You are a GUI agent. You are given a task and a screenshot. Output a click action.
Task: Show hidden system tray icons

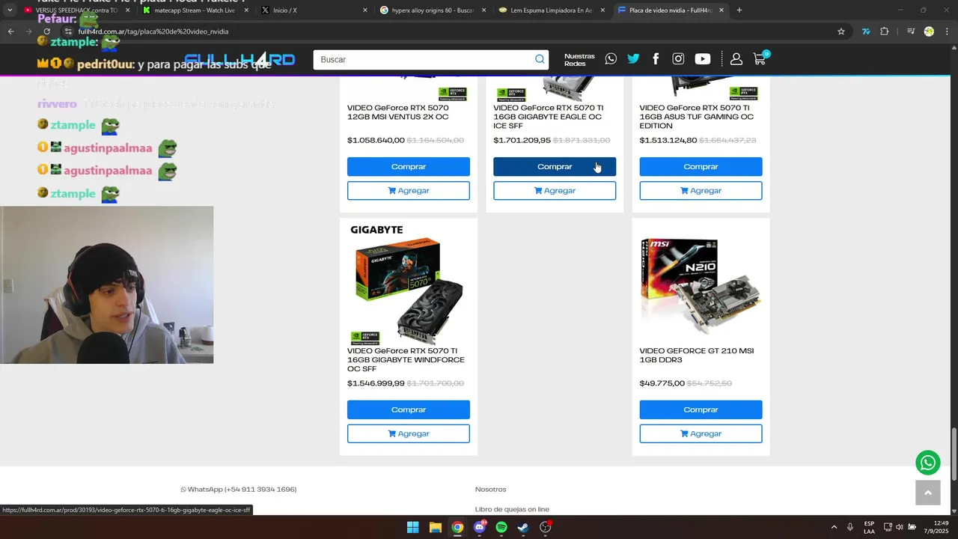pyautogui.click(x=834, y=527)
